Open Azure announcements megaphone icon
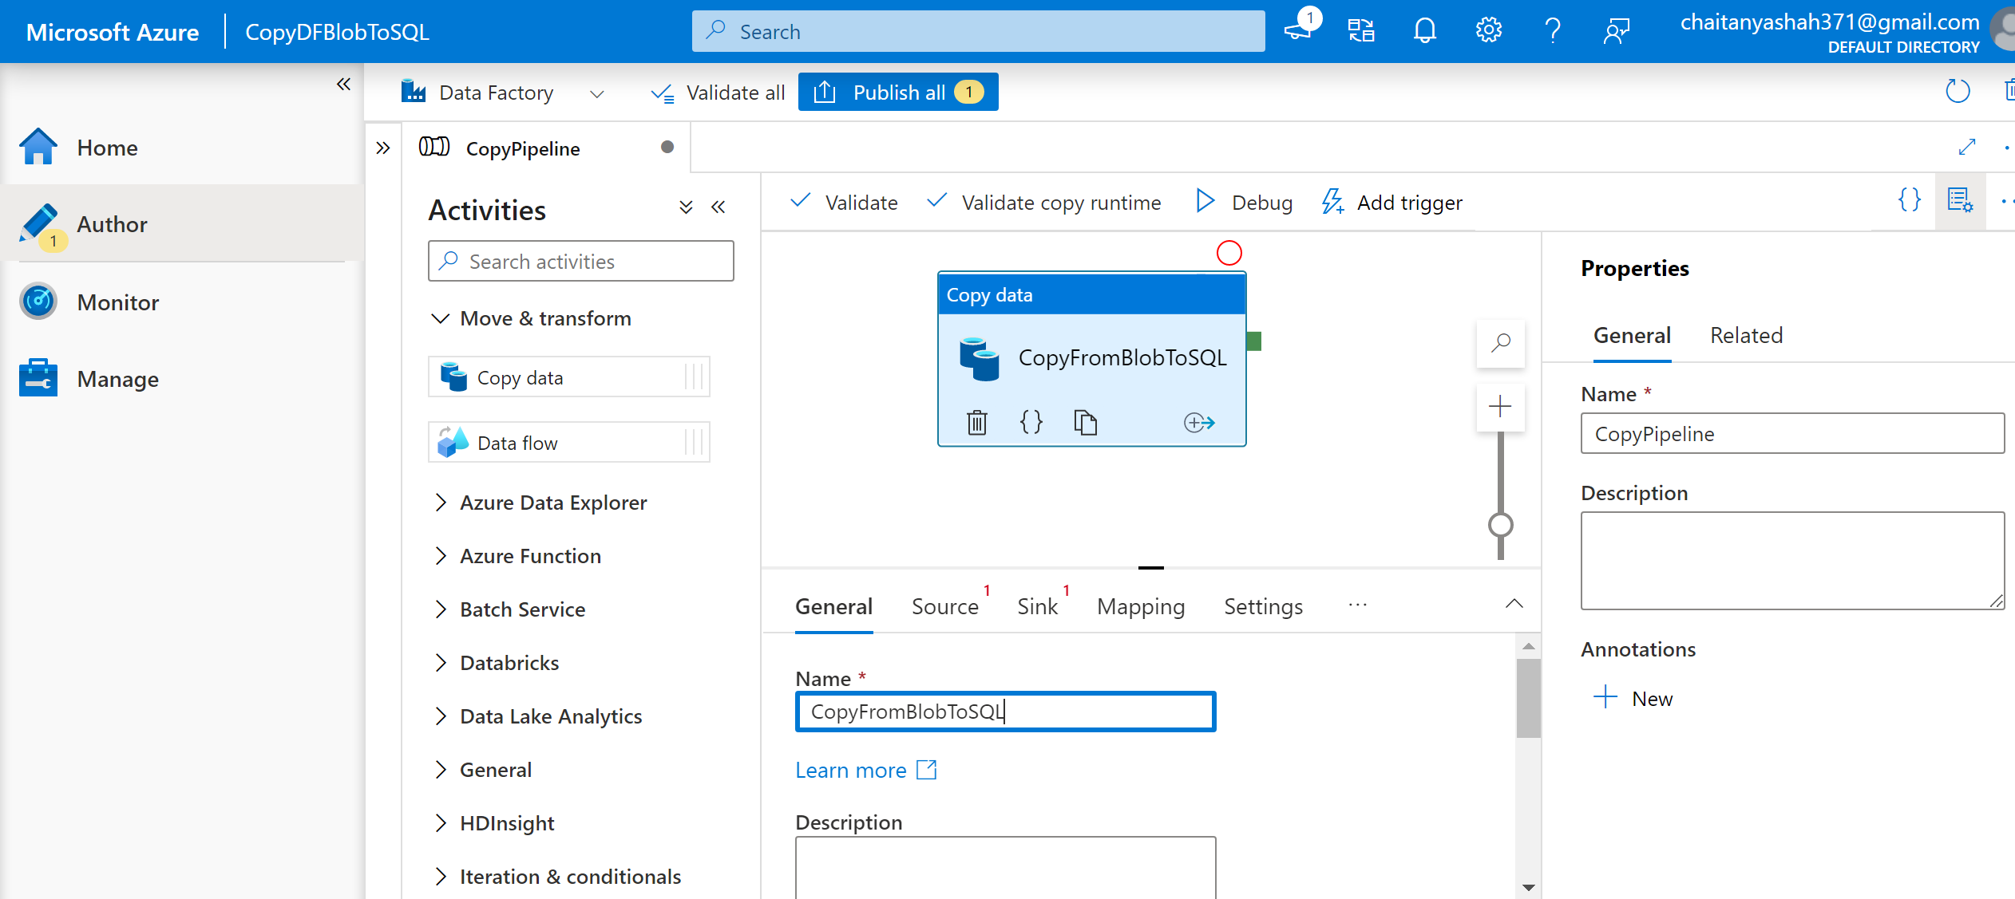This screenshot has width=2015, height=899. [1299, 31]
